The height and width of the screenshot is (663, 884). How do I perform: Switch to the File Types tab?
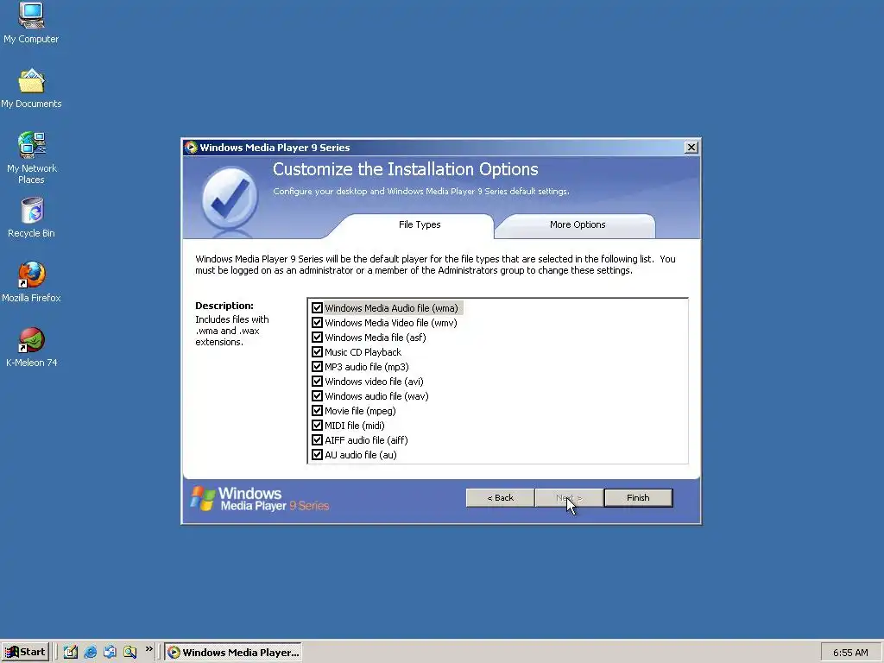coord(420,225)
